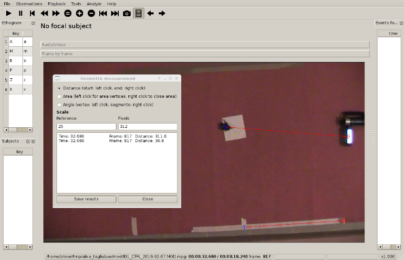
Task: Select the Distance measurement radio option
Action: tap(59, 88)
